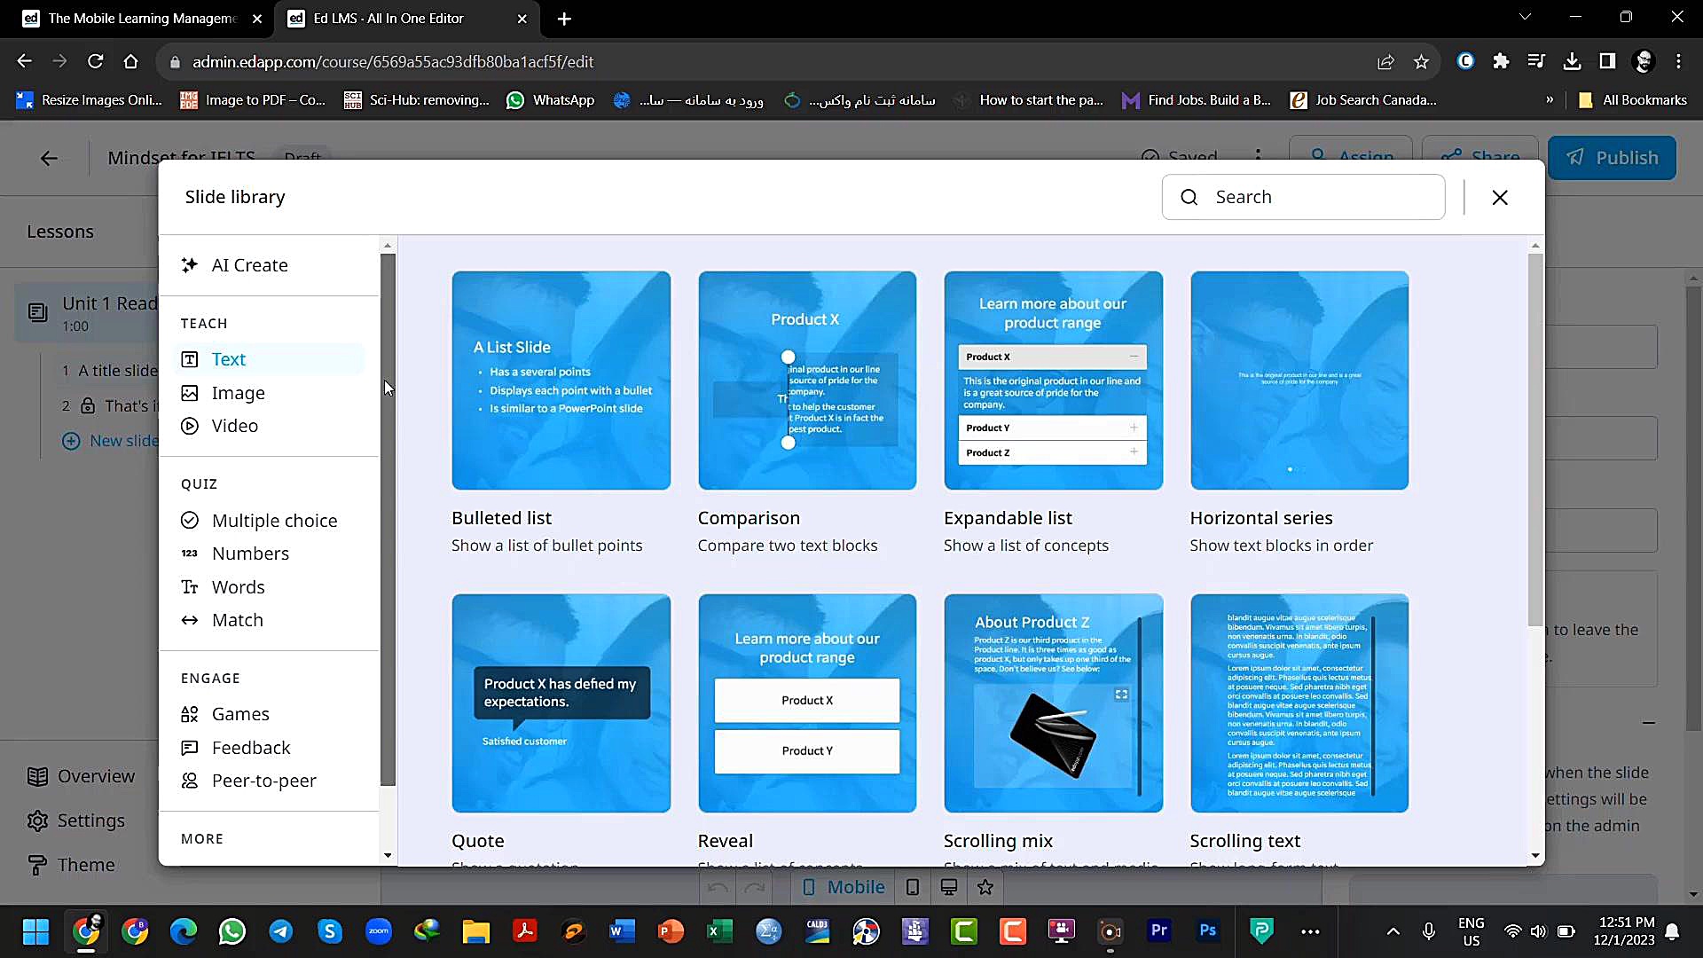Open Peer-to-peer engage category
The image size is (1703, 958).
coord(248,781)
